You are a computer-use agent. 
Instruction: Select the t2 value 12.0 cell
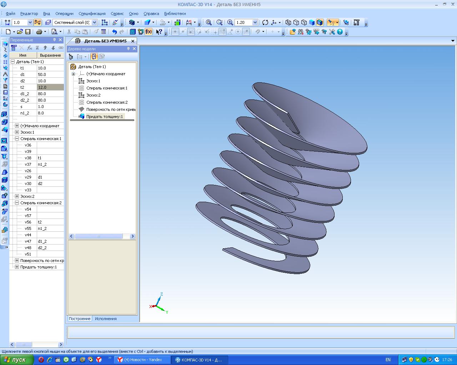(x=50, y=87)
